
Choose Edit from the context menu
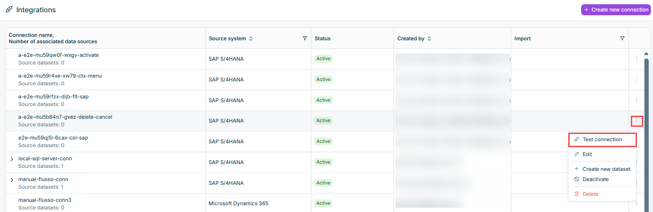[x=602, y=154]
